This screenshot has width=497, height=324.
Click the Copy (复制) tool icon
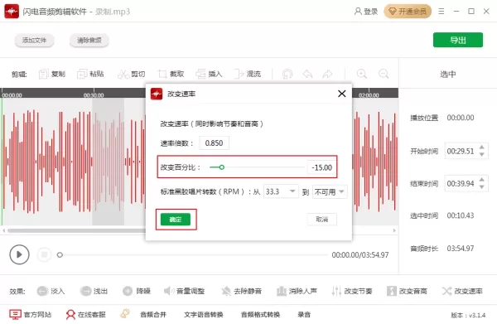(43, 74)
